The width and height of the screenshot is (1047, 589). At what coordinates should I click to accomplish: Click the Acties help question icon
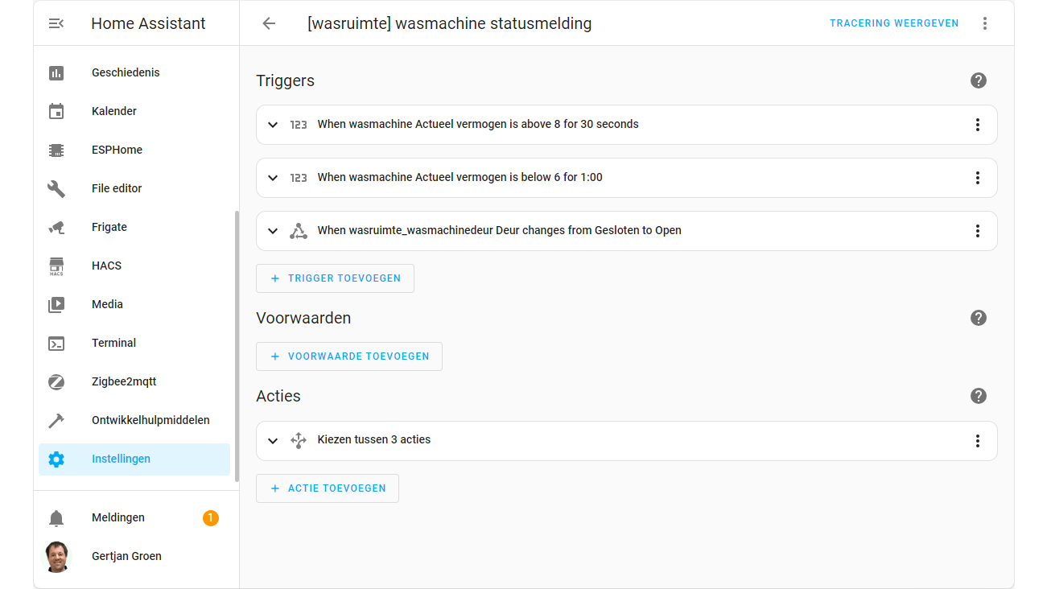point(978,396)
